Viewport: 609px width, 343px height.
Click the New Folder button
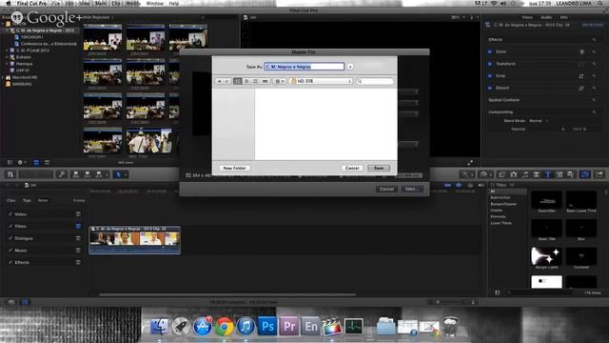235,168
